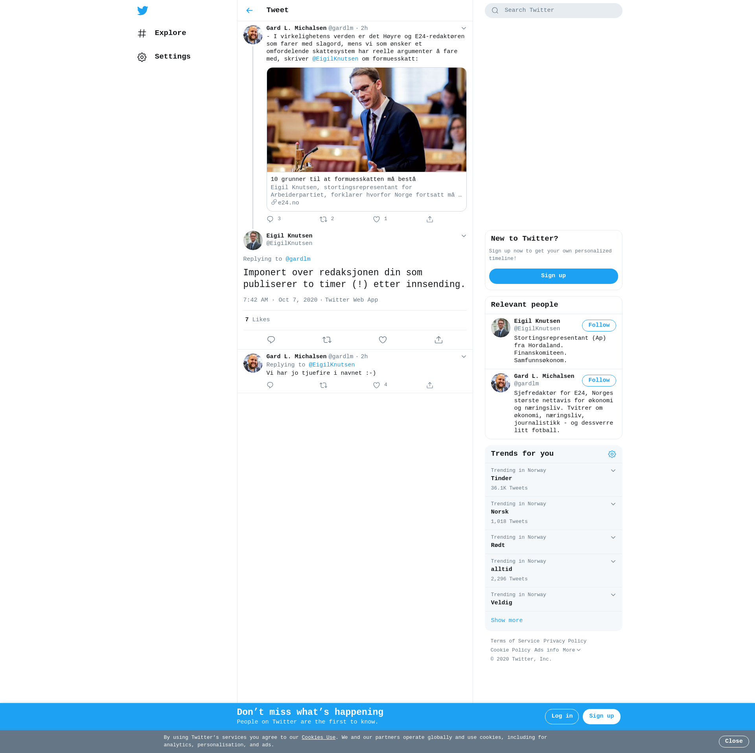This screenshot has width=755, height=753.
Task: Expand options chevron on Gard's reply
Action: pos(464,357)
